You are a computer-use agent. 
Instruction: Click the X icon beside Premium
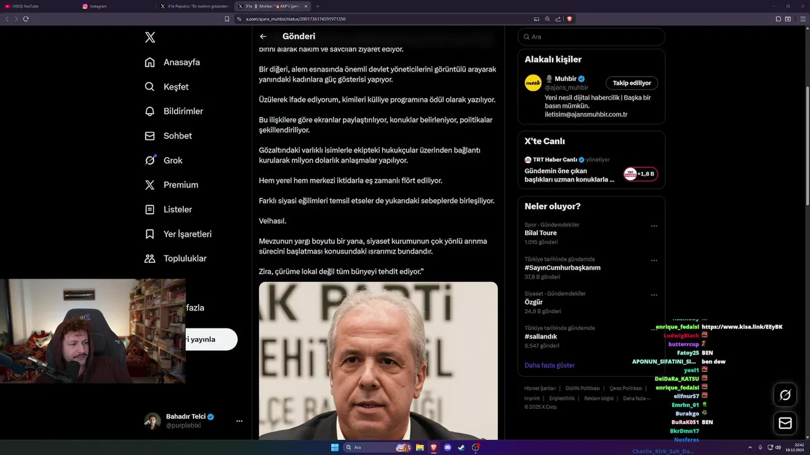click(150, 185)
